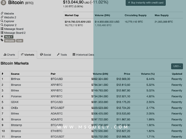Switch to the Markets tab

tap(28, 55)
